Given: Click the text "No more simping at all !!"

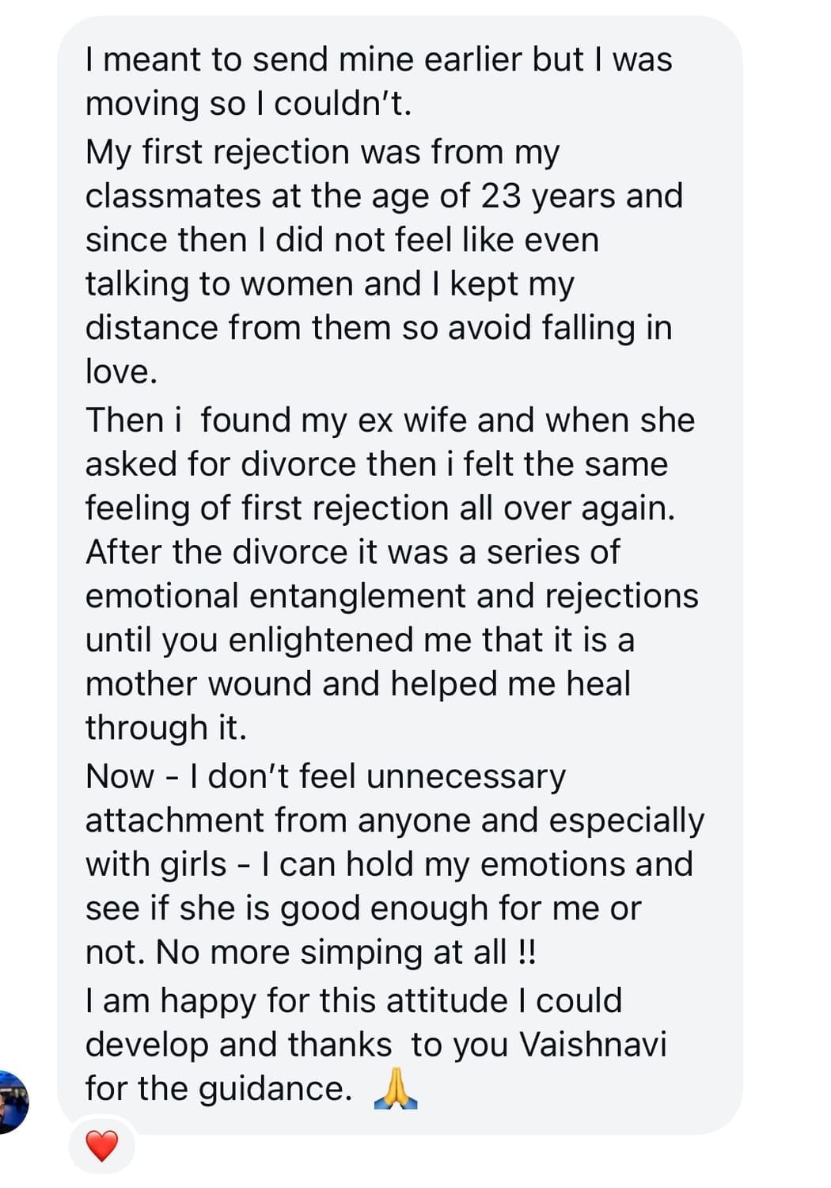Looking at the screenshot, I should click(x=346, y=952).
